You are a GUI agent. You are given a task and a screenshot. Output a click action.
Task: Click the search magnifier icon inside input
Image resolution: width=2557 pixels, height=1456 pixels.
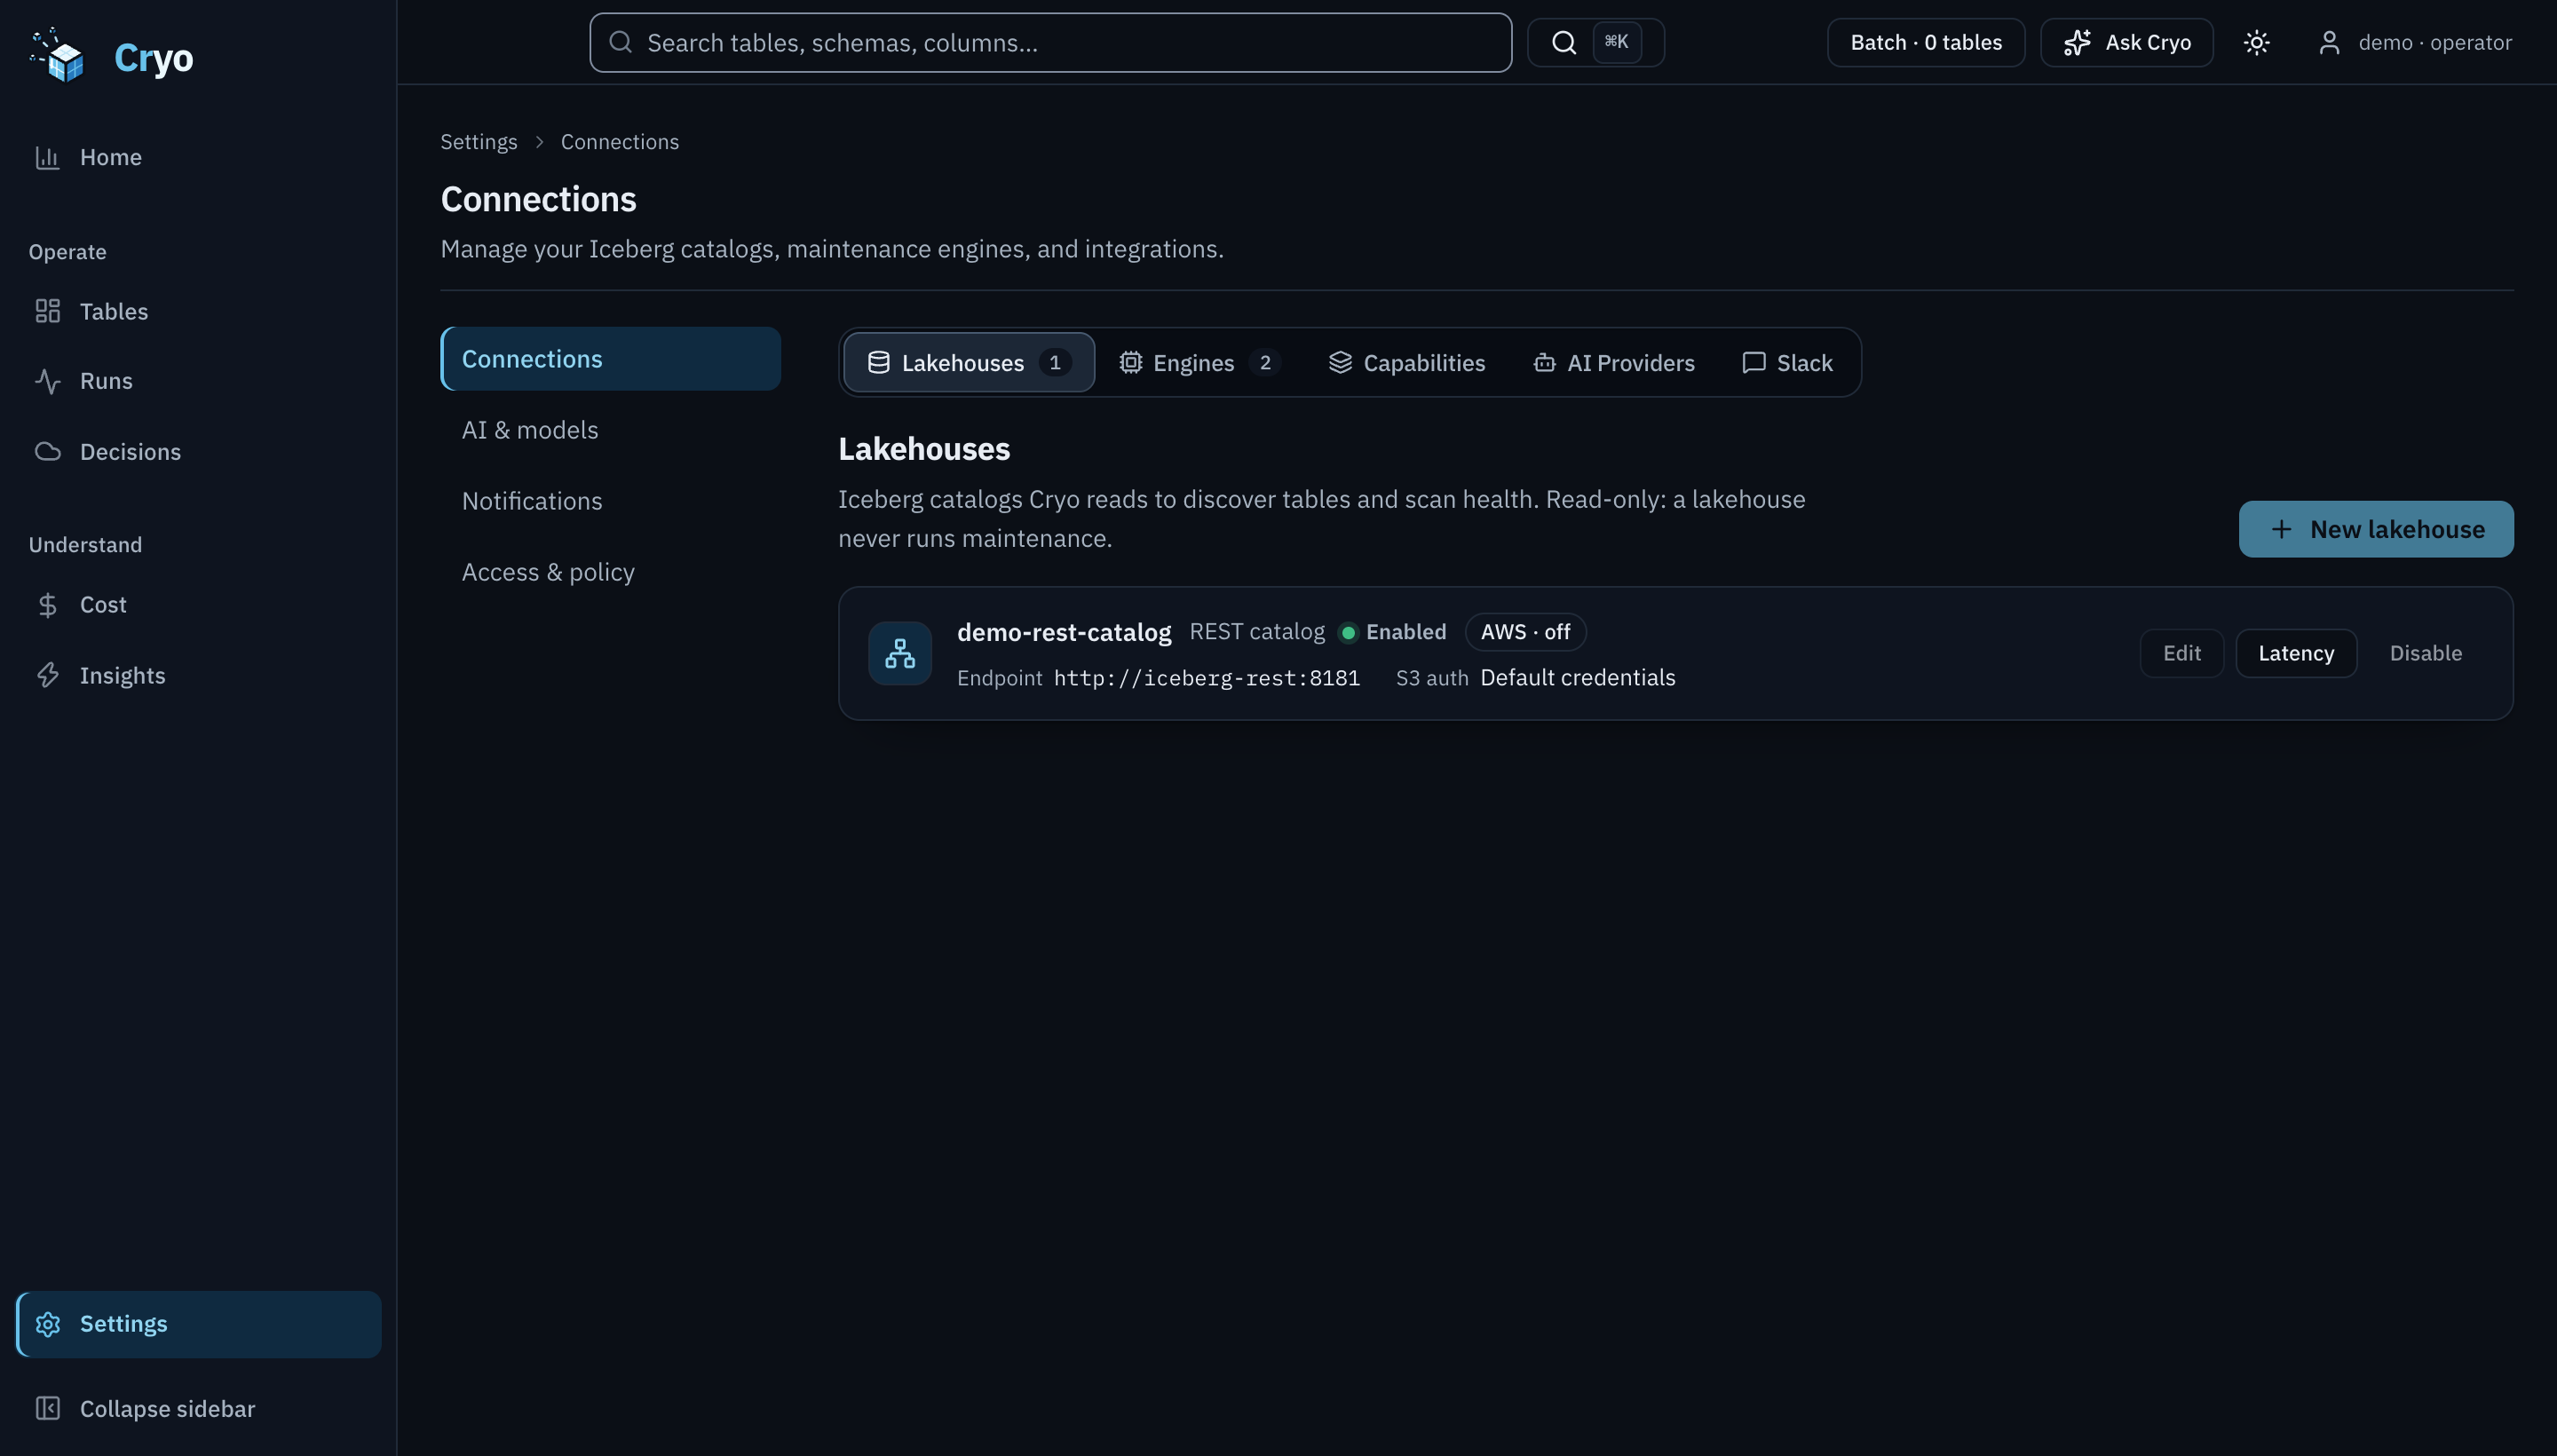point(620,42)
